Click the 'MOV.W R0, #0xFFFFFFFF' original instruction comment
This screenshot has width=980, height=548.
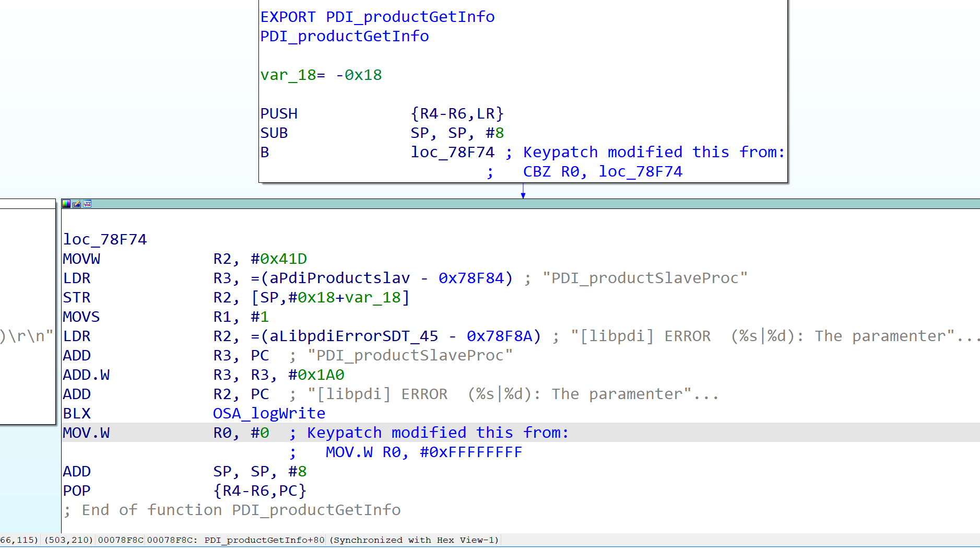(x=424, y=452)
